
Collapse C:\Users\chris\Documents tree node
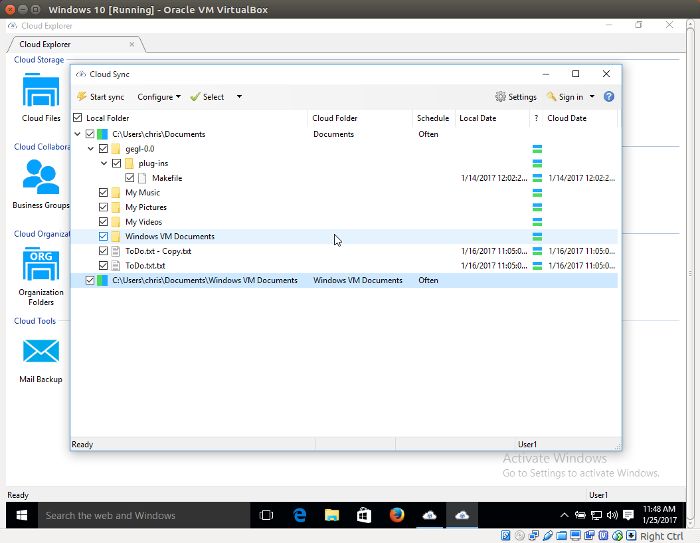(x=77, y=134)
